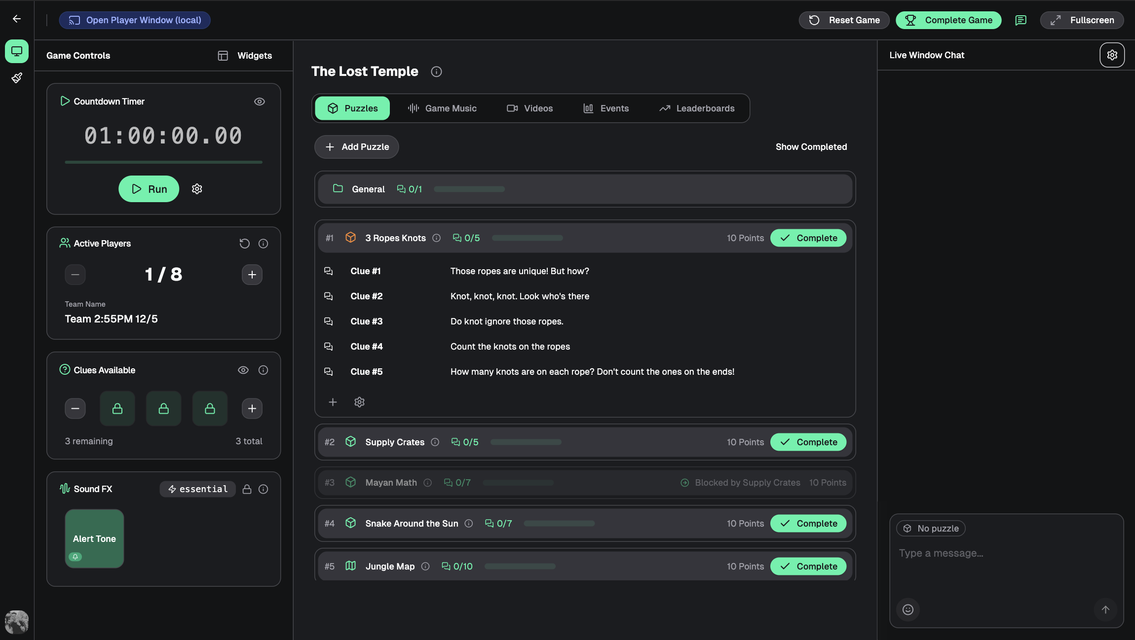This screenshot has height=640, width=1135.
Task: Click the emoji picker in chat
Action: click(x=908, y=609)
